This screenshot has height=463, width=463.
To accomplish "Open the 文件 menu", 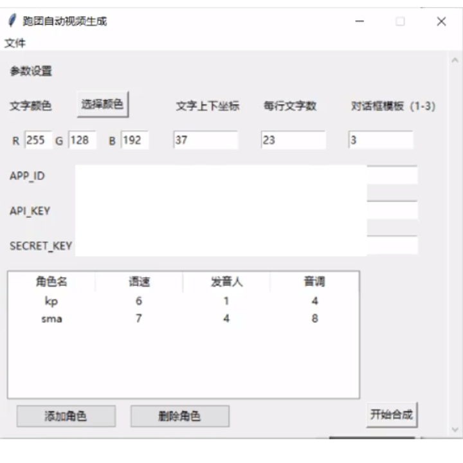I will [x=15, y=43].
